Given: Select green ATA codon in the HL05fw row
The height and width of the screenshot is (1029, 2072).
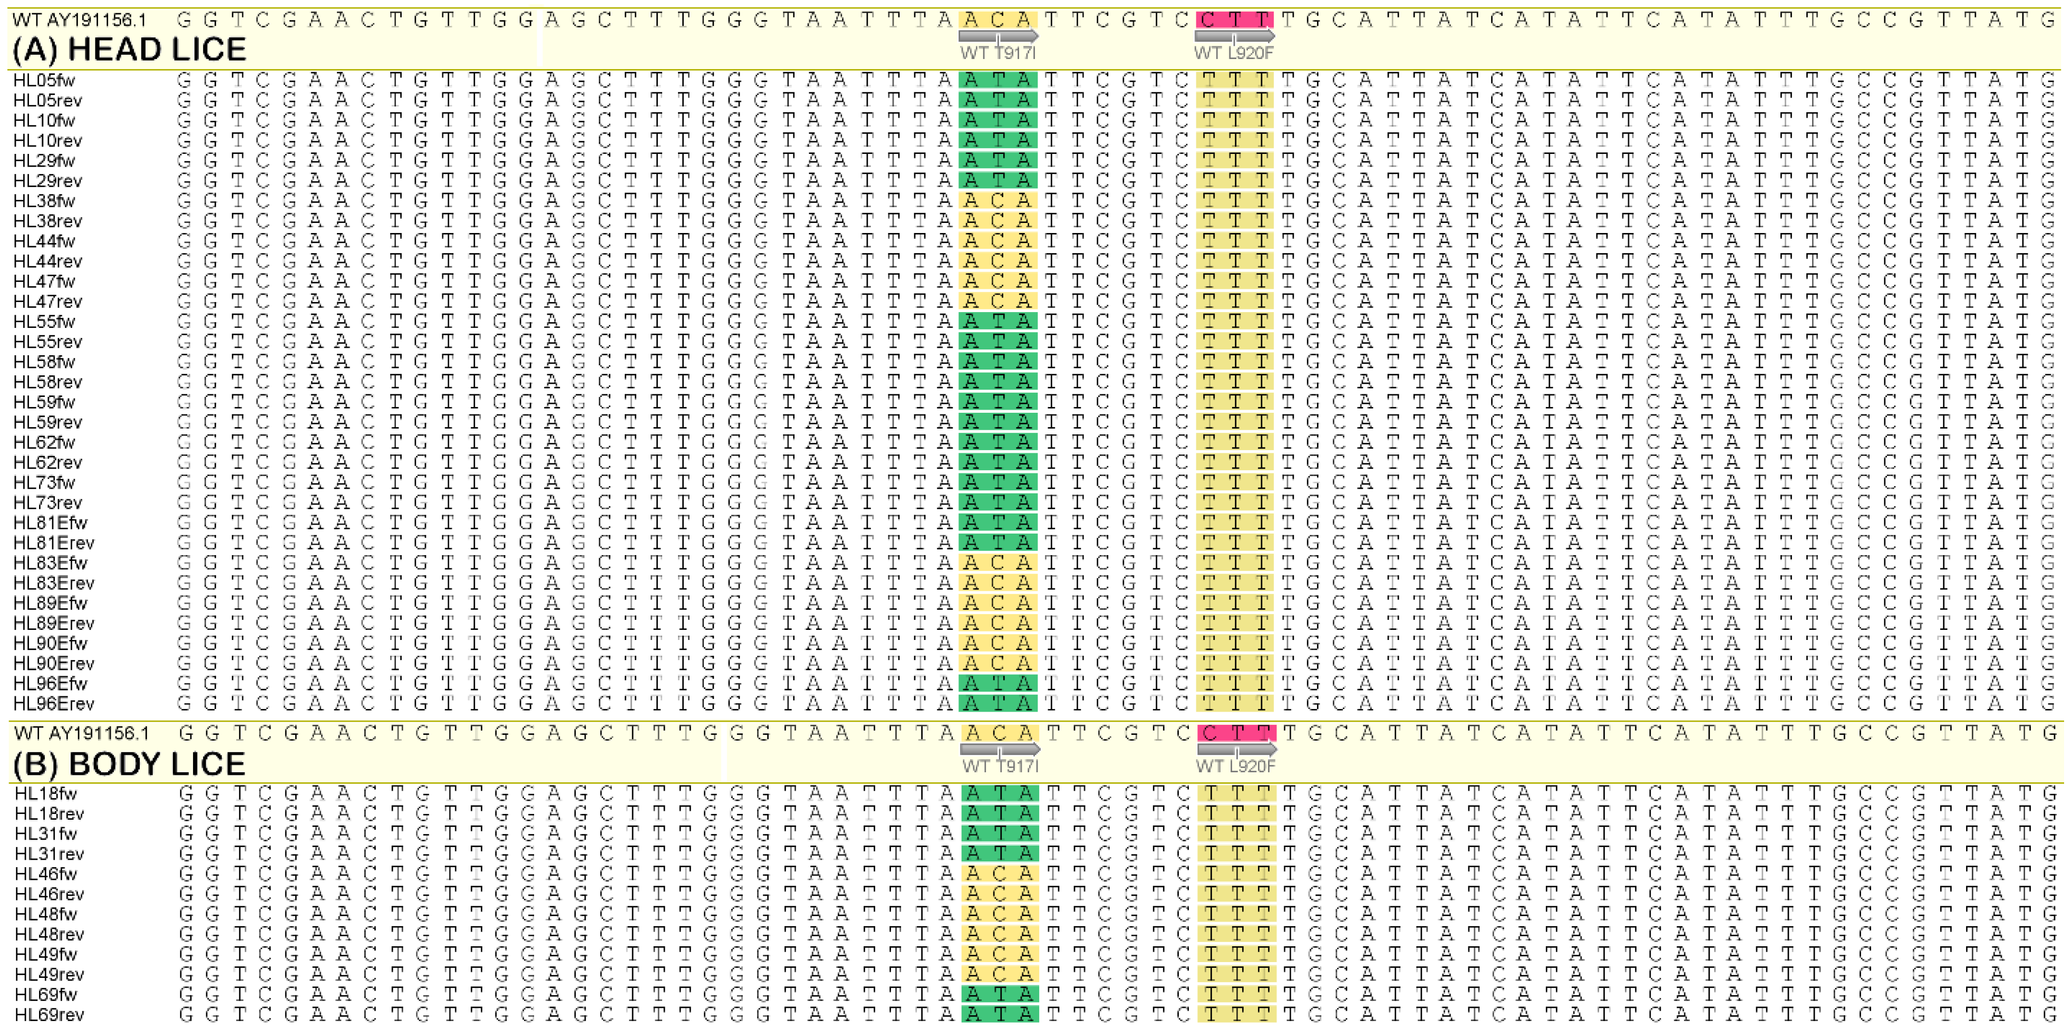Looking at the screenshot, I should [998, 80].
